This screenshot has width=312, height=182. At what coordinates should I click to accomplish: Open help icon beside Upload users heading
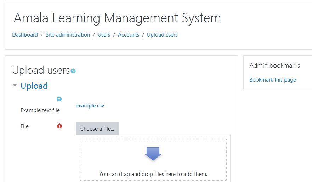point(73,71)
